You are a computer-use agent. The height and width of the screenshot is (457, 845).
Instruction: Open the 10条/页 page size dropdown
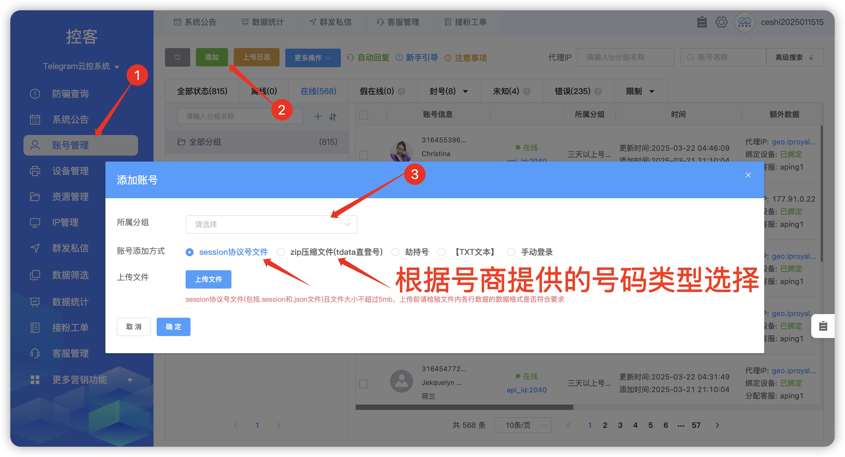(522, 425)
